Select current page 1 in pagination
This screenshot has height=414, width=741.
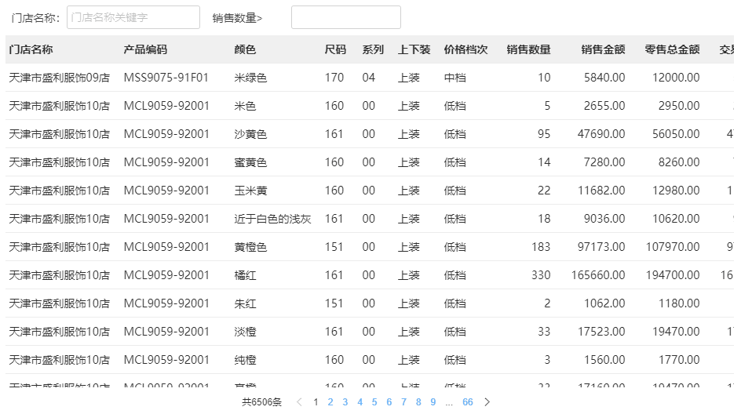316,402
